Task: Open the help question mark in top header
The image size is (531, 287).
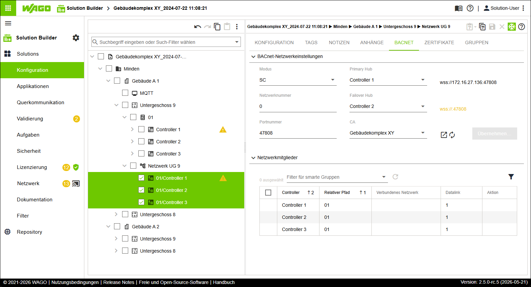Action: pyautogui.click(x=470, y=8)
